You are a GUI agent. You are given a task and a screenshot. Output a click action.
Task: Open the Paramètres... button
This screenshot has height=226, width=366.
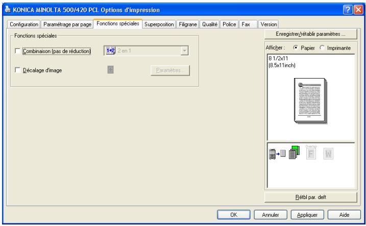(x=170, y=70)
